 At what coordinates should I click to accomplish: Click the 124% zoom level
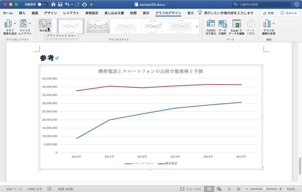(x=291, y=189)
